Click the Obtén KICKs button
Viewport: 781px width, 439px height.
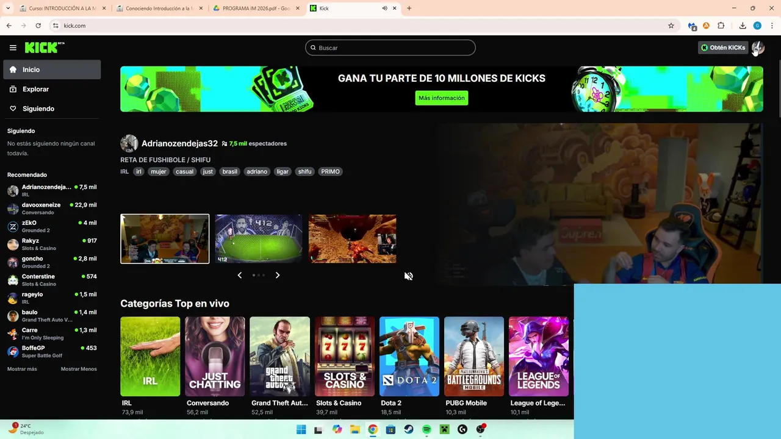tap(723, 48)
